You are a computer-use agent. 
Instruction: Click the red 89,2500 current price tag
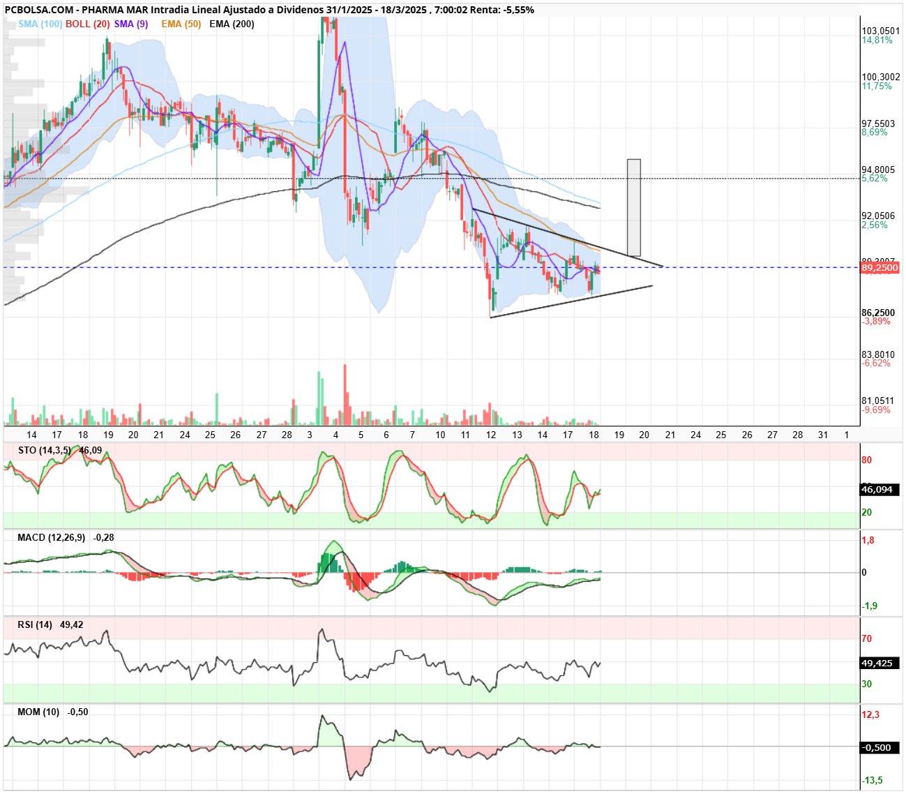[879, 268]
